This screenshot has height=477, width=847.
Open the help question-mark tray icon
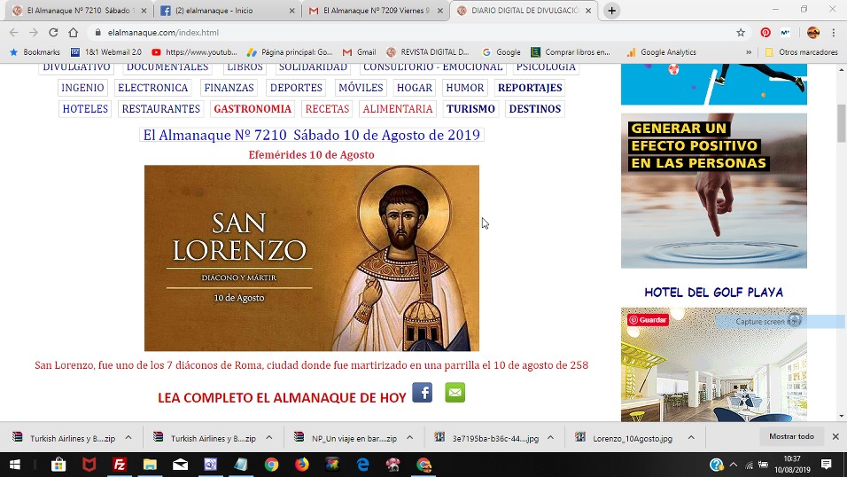pyautogui.click(x=716, y=465)
